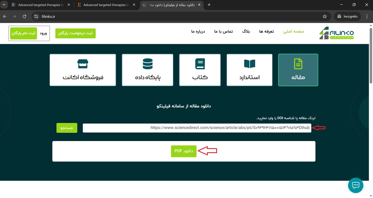Viewport: 373px width, 198px height.
Task: Click the browser forward arrow
Action: click(15, 16)
